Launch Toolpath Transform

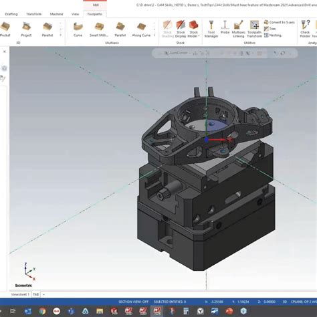tap(254, 29)
